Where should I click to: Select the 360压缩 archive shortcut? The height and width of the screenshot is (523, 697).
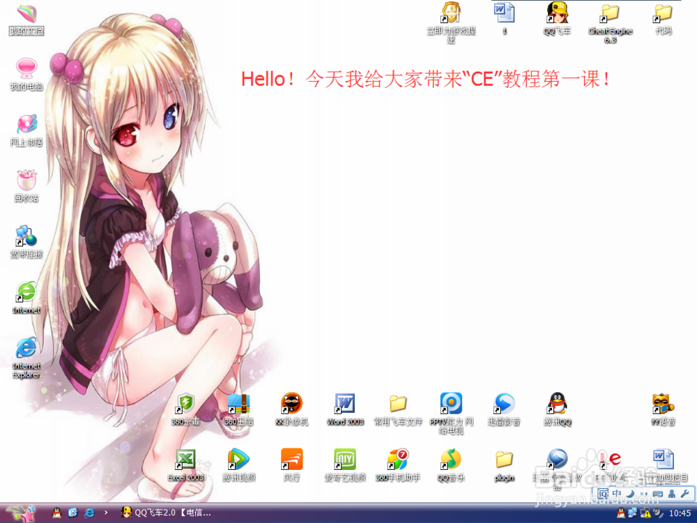click(x=238, y=409)
